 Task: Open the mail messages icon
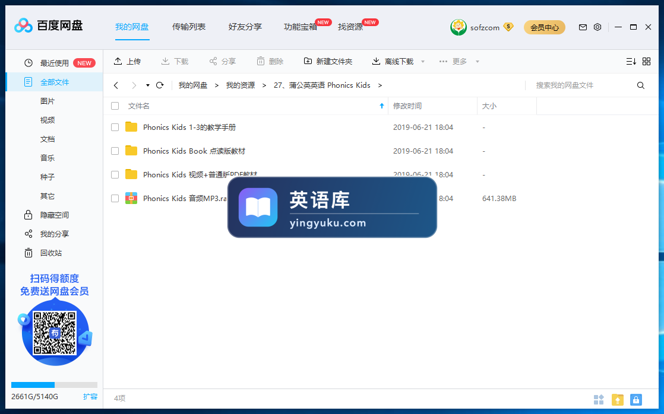pyautogui.click(x=583, y=27)
